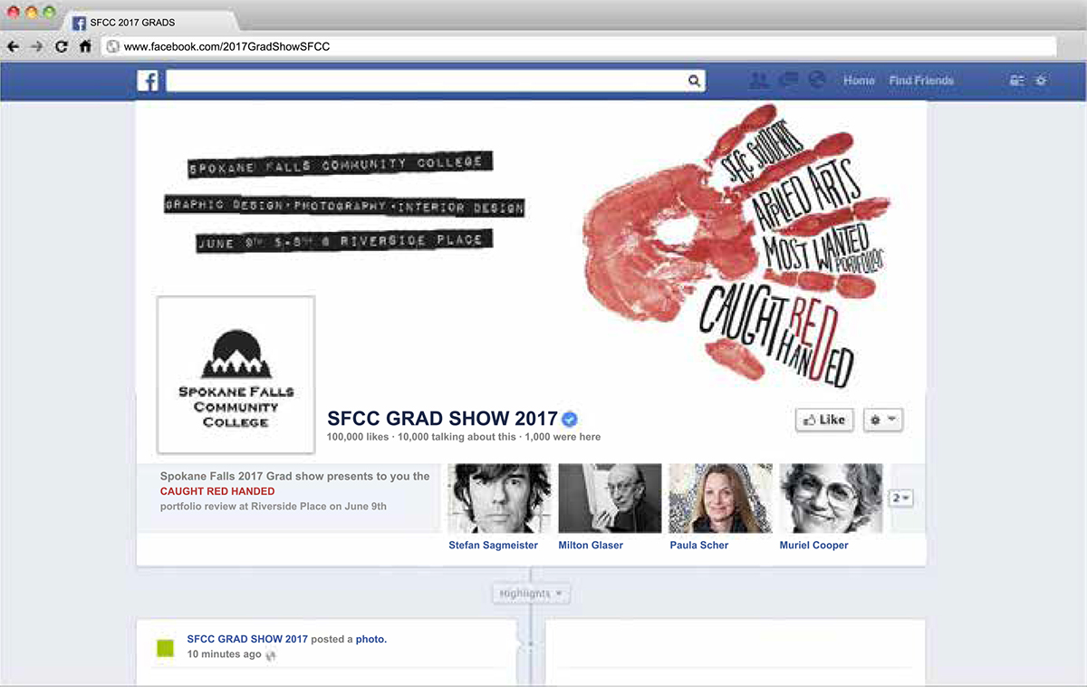This screenshot has height=687, width=1087.
Task: Open Muriel Cooper link
Action: click(x=814, y=546)
